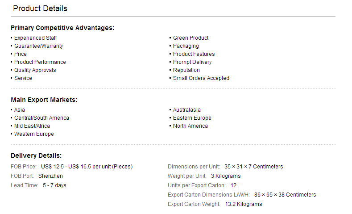Click the 5 - 7 days lead time

coord(54,185)
